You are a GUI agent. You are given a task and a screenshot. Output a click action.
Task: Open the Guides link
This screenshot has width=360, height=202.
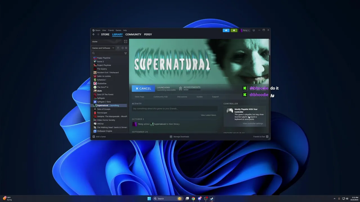tap(199, 97)
